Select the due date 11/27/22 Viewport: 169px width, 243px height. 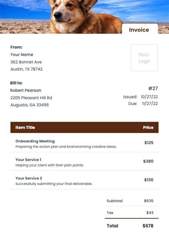[x=150, y=104]
